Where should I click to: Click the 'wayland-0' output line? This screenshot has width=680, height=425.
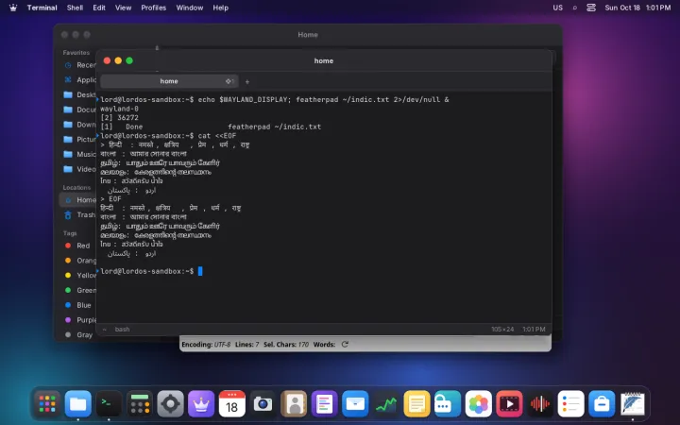tap(119, 109)
